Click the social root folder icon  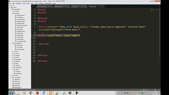(12, 7)
